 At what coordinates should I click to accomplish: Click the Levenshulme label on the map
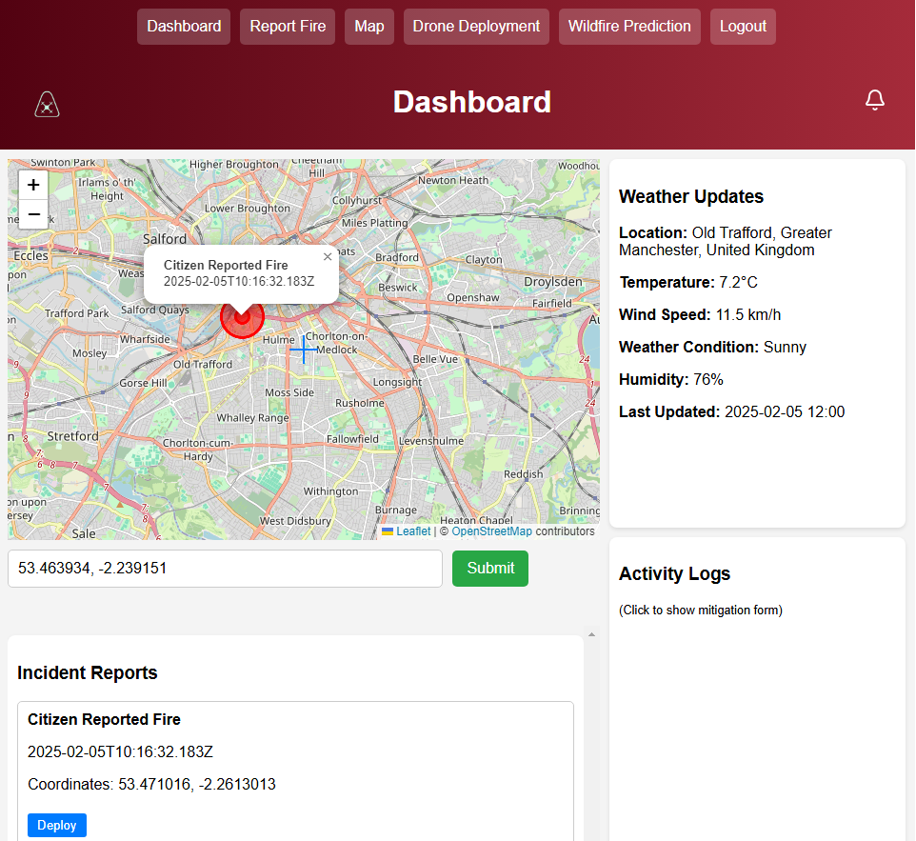(431, 441)
